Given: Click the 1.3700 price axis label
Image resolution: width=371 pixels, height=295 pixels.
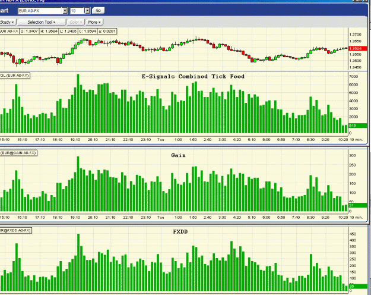Looking at the screenshot, I should [355, 34].
